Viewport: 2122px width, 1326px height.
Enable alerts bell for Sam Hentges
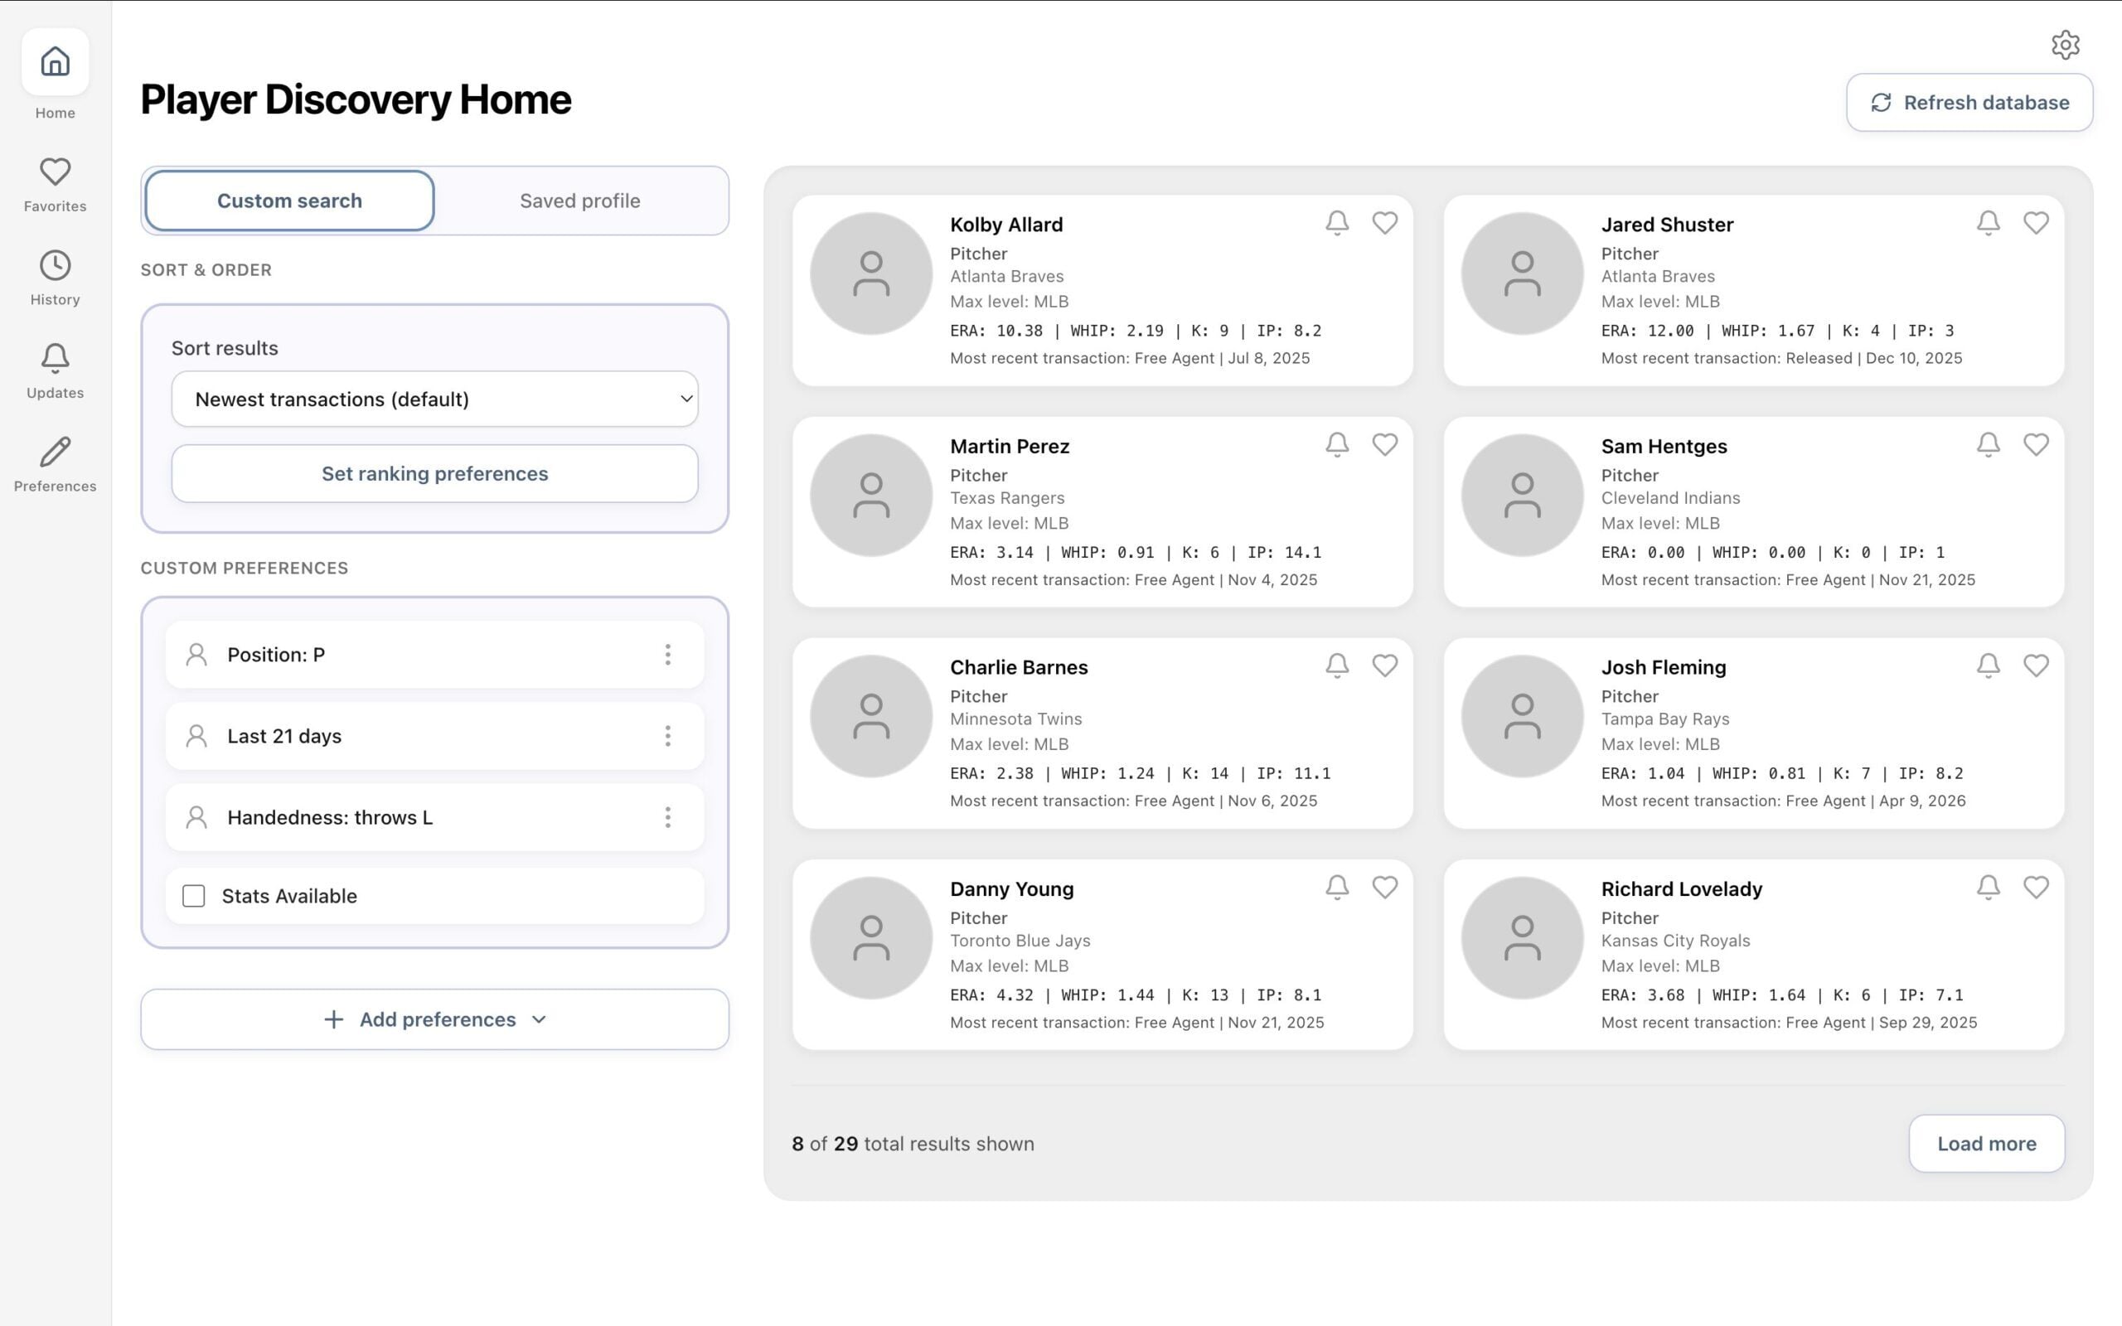[1988, 445]
